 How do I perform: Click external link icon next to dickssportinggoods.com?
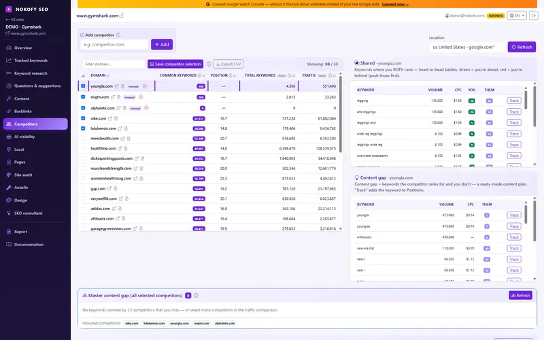pos(137,158)
